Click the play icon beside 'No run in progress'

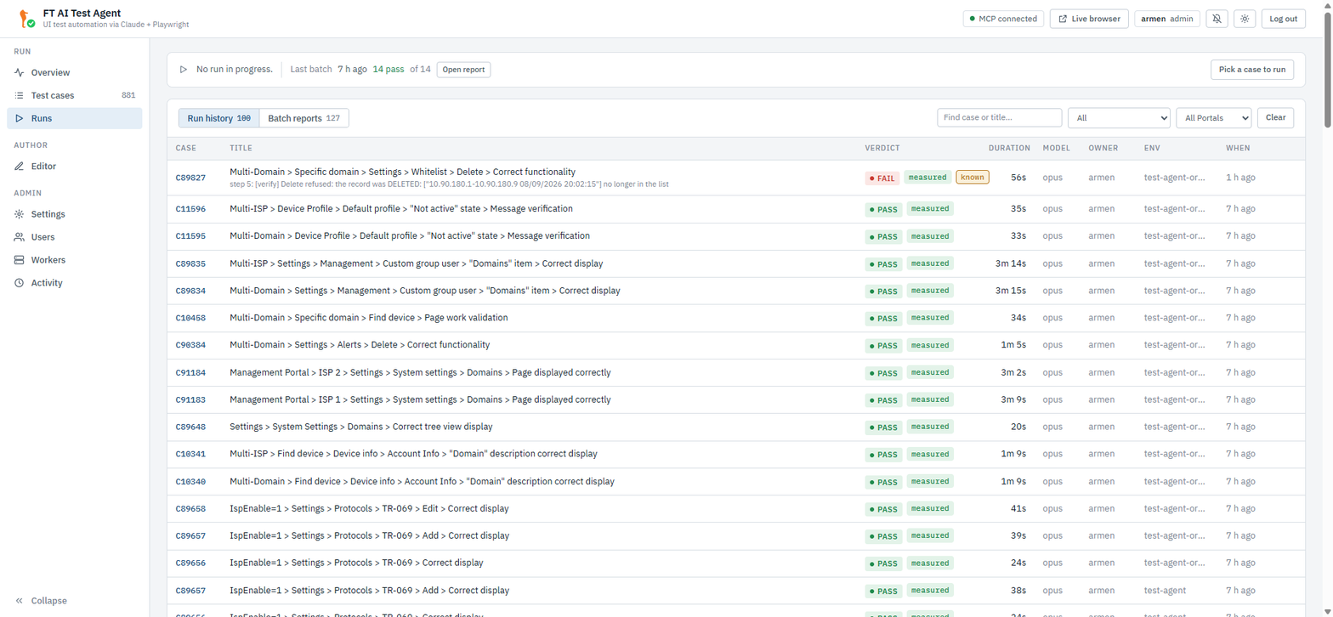pos(183,70)
